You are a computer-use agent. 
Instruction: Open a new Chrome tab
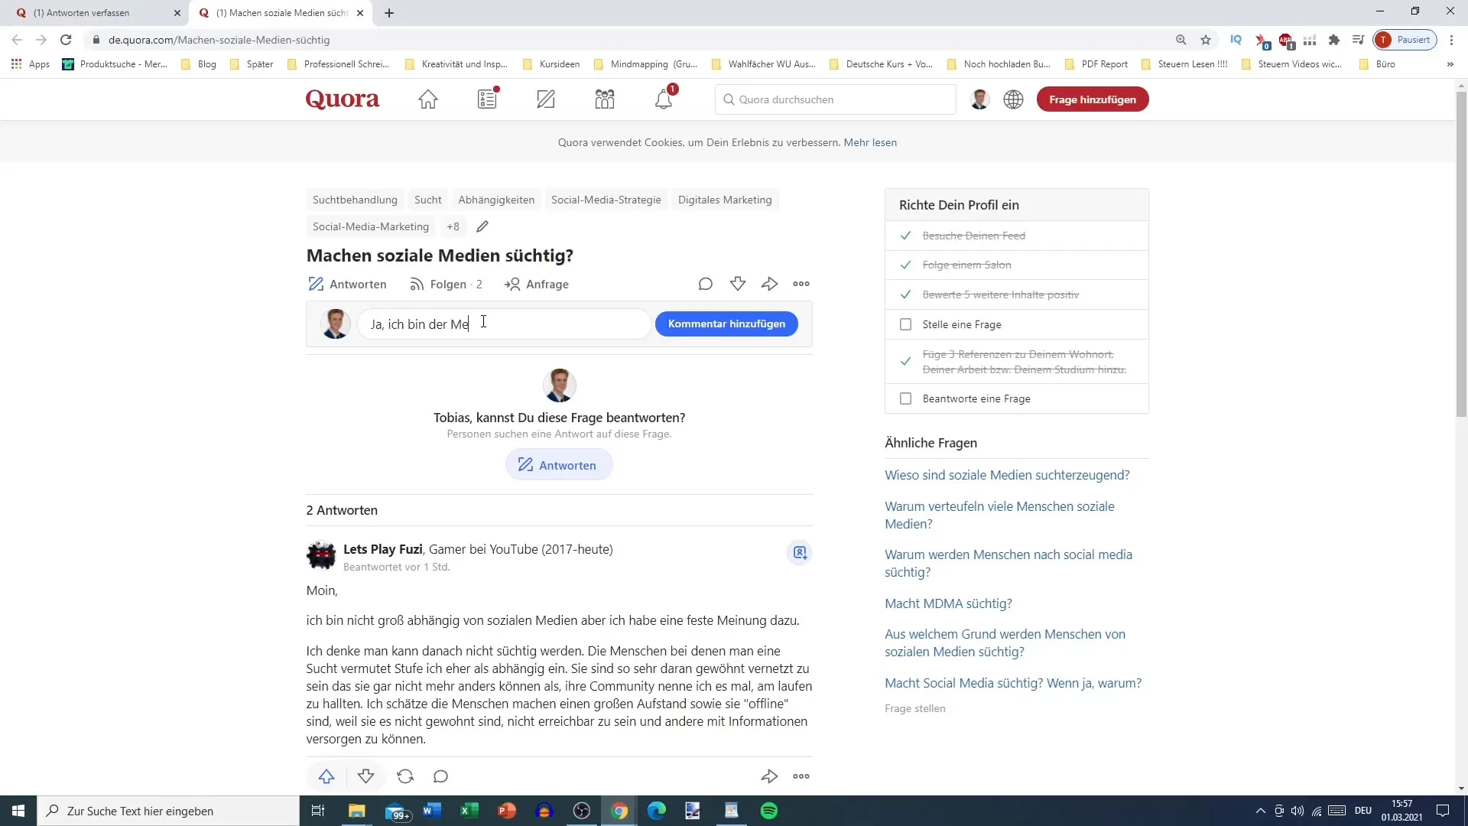[389, 13]
